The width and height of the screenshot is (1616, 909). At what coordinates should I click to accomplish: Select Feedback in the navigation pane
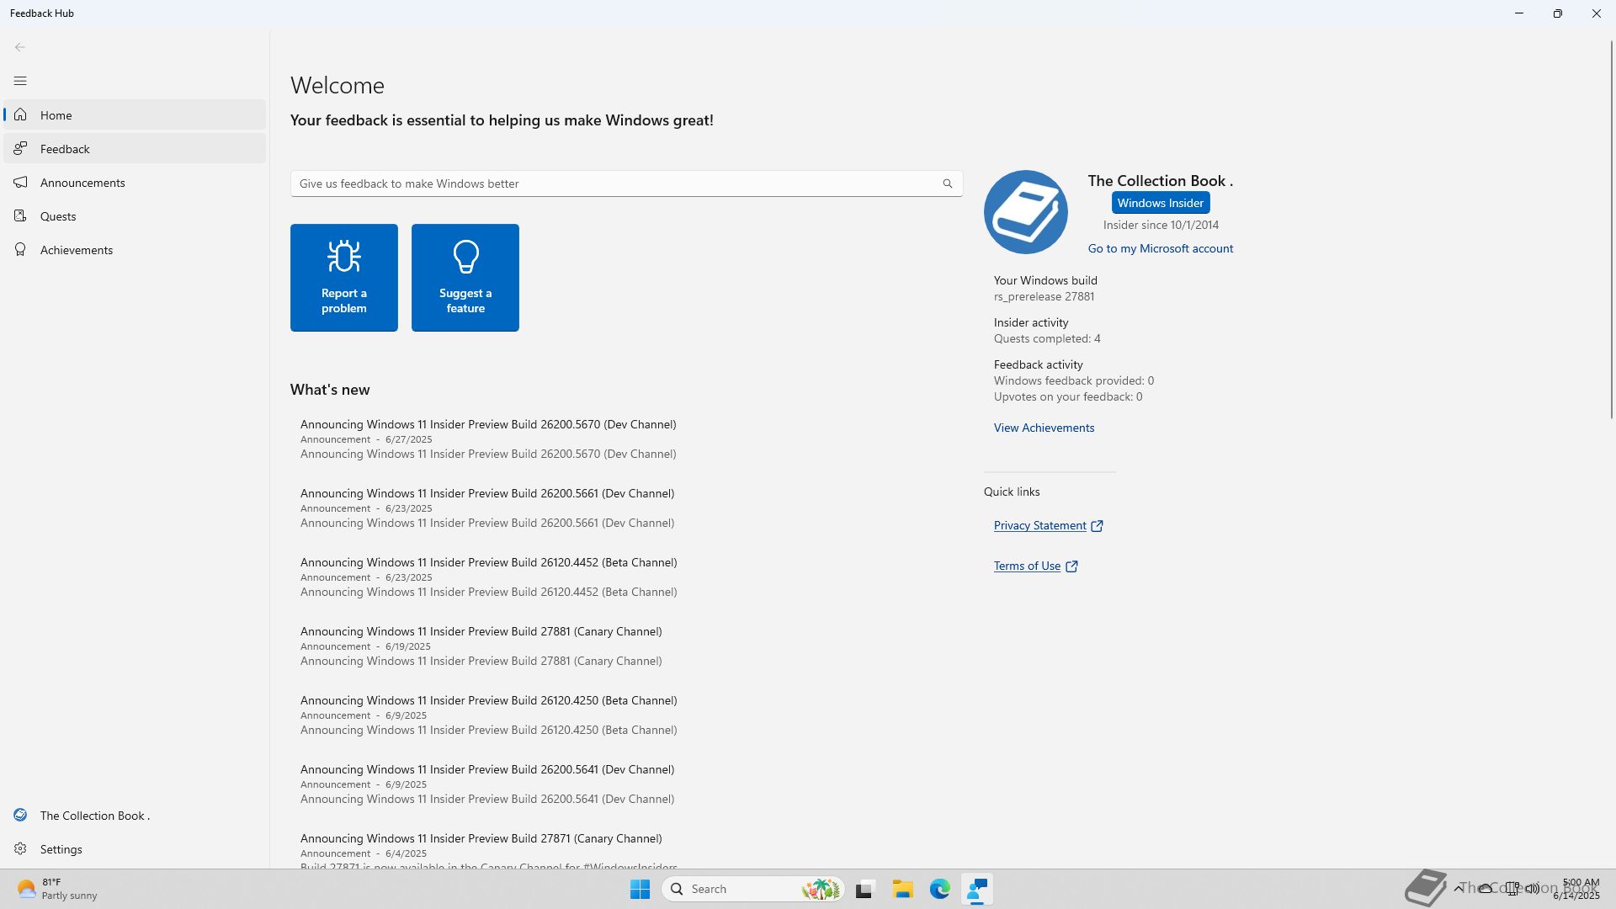coord(65,149)
